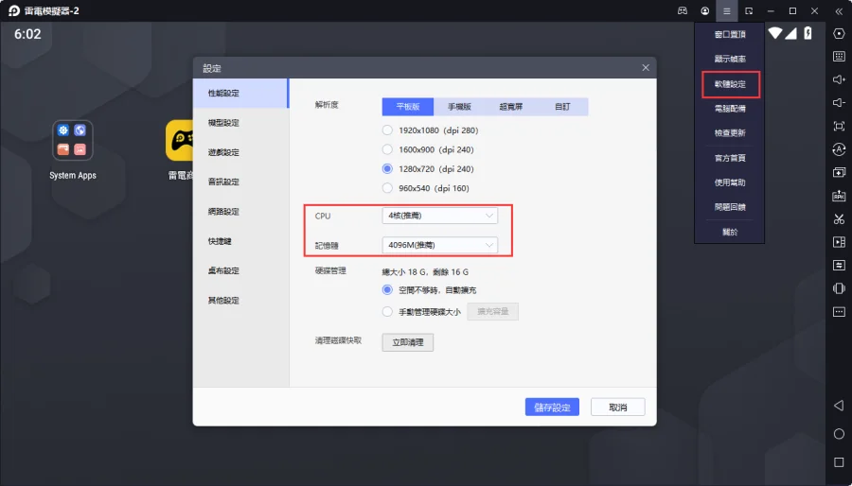The width and height of the screenshot is (852, 486).
Task: Switch to 超寬屏 resolution tab
Action: click(x=511, y=107)
